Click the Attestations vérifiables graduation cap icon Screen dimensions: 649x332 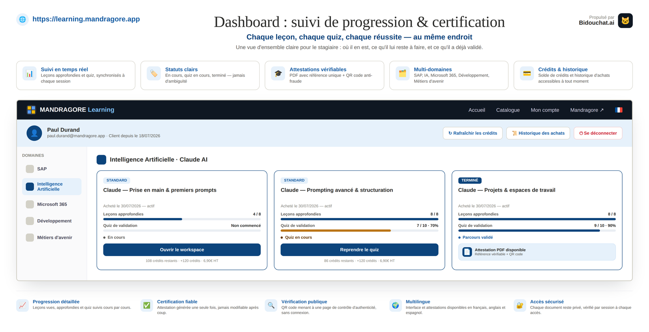(278, 73)
